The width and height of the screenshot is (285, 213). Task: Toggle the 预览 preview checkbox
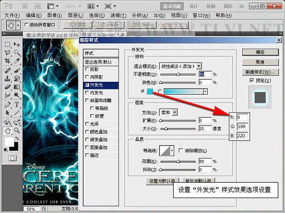tap(252, 80)
